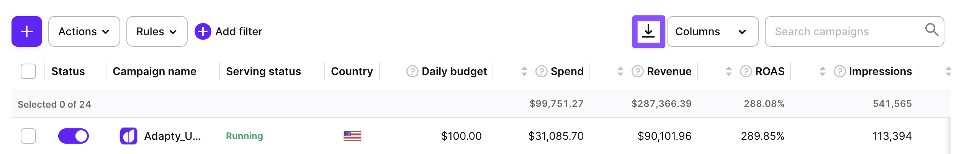Toggle the select-all campaigns checkbox
The width and height of the screenshot is (959, 154).
click(28, 71)
